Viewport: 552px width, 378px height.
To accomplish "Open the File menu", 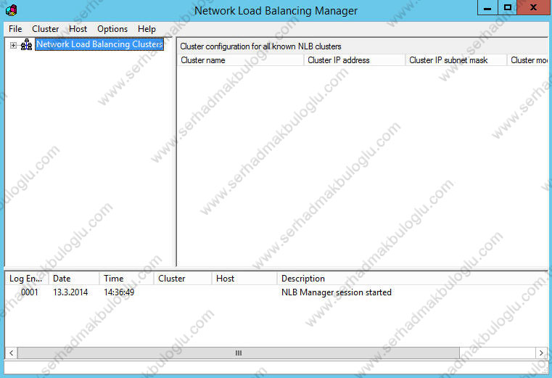I will pos(15,29).
